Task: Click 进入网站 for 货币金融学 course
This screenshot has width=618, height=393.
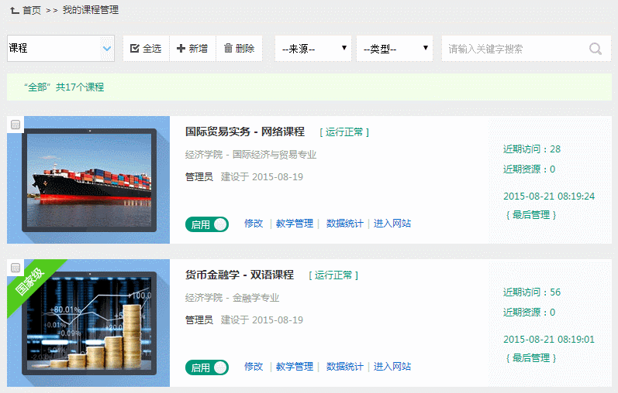Action: point(392,367)
